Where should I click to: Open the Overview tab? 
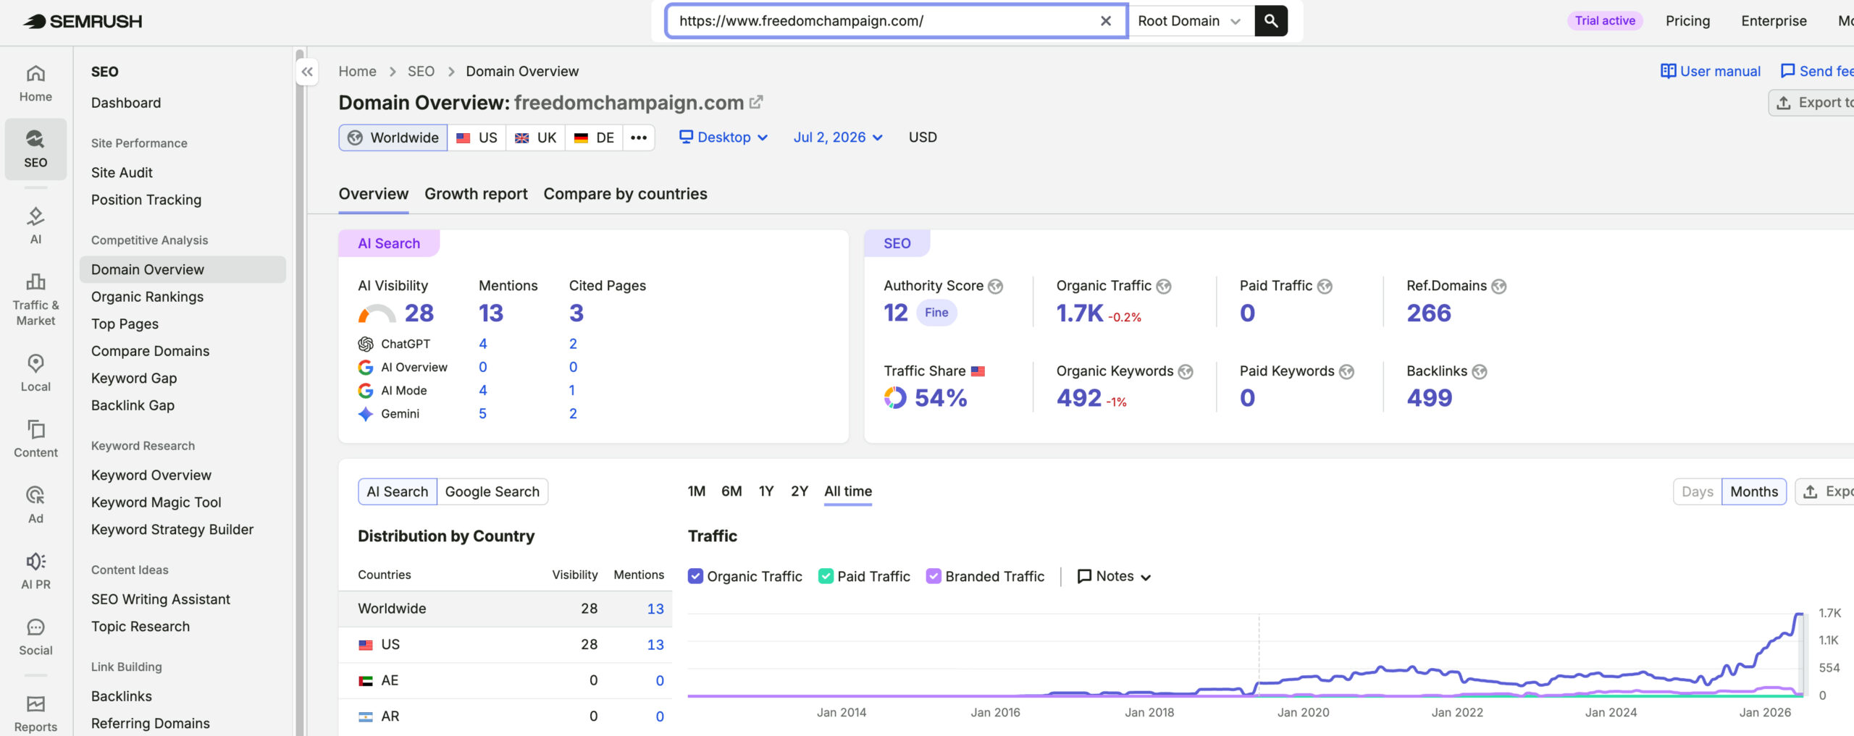pyautogui.click(x=374, y=194)
